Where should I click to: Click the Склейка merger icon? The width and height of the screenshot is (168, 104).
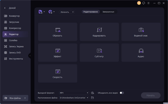tap(6, 40)
